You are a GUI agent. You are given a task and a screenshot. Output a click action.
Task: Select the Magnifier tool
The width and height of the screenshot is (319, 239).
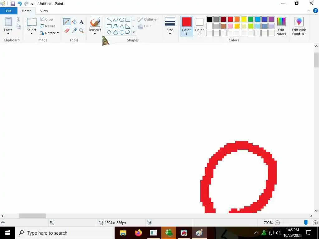(x=81, y=31)
